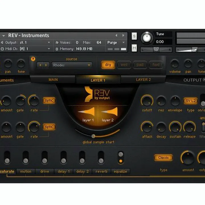Select previous source with left arrow

click(40, 65)
